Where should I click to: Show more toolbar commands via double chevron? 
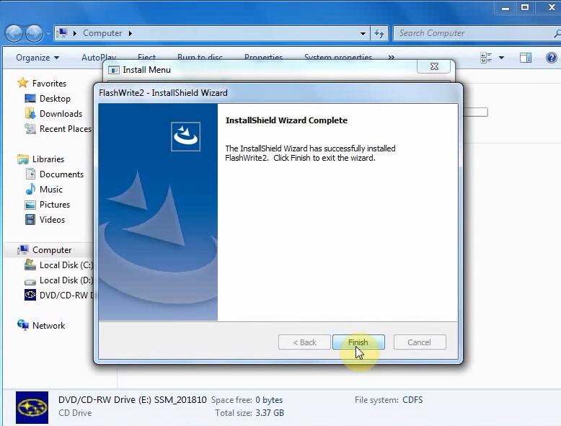(x=392, y=57)
